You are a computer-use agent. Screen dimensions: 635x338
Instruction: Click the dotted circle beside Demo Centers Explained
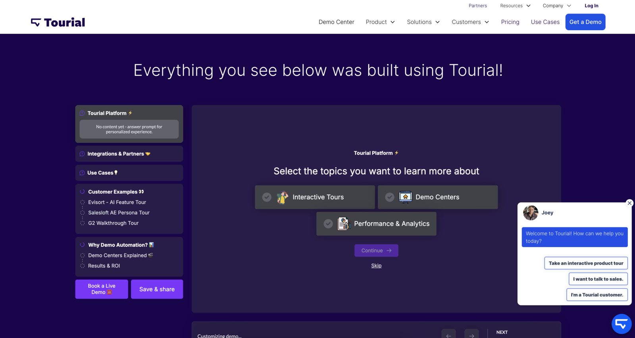point(83,255)
